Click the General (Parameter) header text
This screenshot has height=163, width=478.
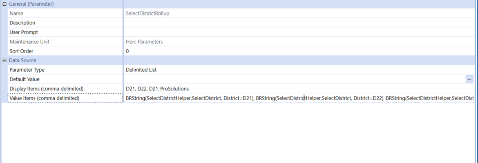point(31,4)
